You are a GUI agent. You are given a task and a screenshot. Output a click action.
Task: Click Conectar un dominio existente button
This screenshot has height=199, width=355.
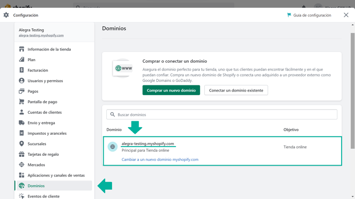click(x=236, y=91)
